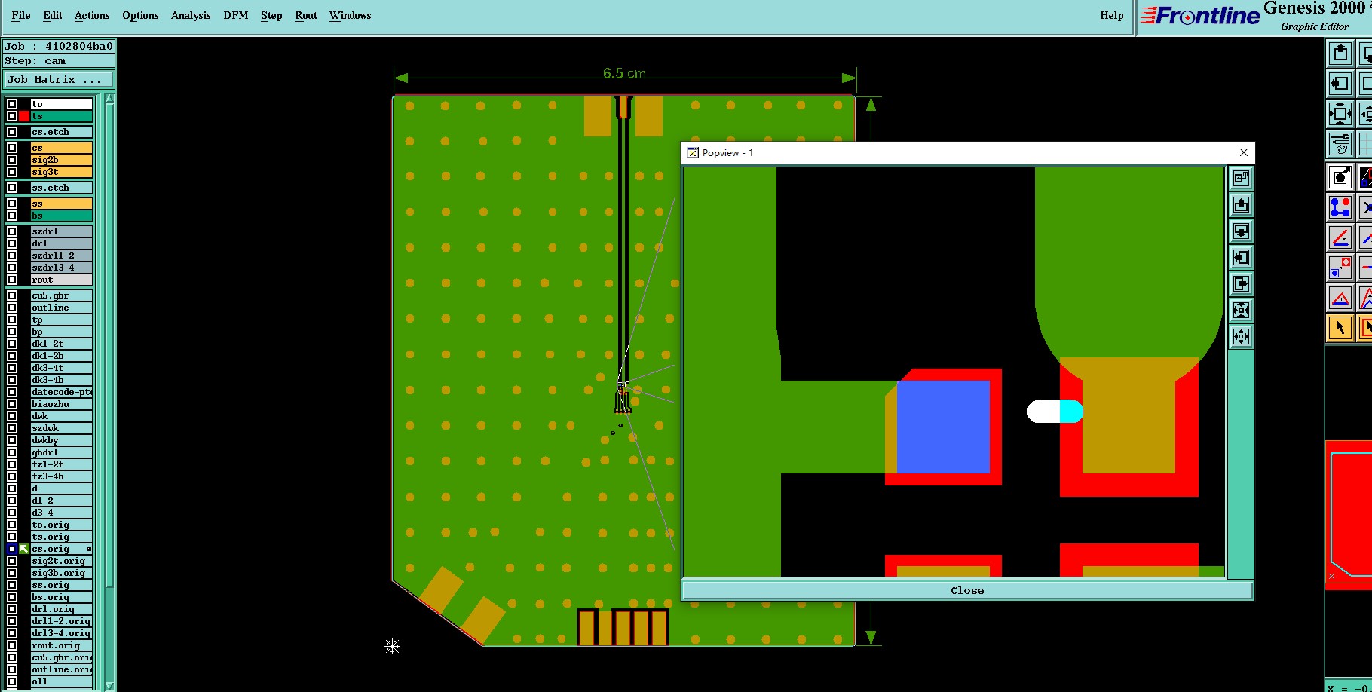Select the blue-to-red square move tool

(x=1340, y=268)
